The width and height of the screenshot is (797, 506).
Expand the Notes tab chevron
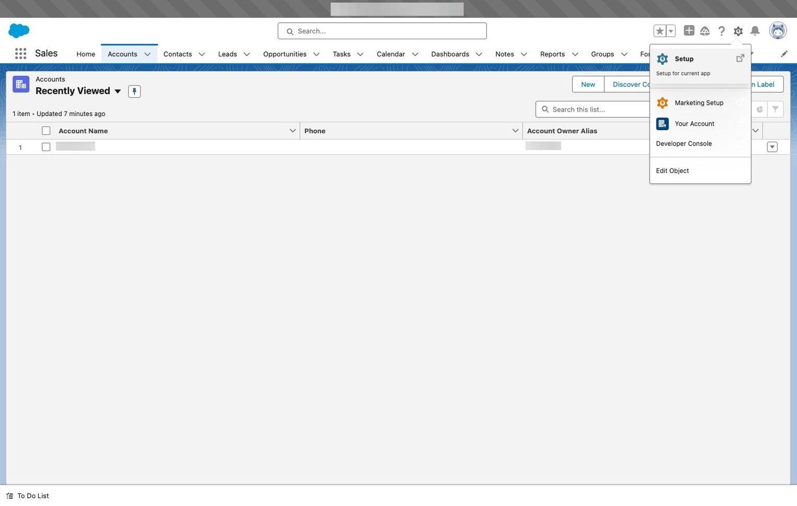pyautogui.click(x=524, y=54)
